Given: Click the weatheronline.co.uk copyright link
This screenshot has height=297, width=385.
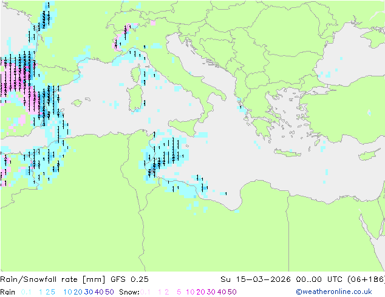Looking at the screenshot, I should click(334, 292).
